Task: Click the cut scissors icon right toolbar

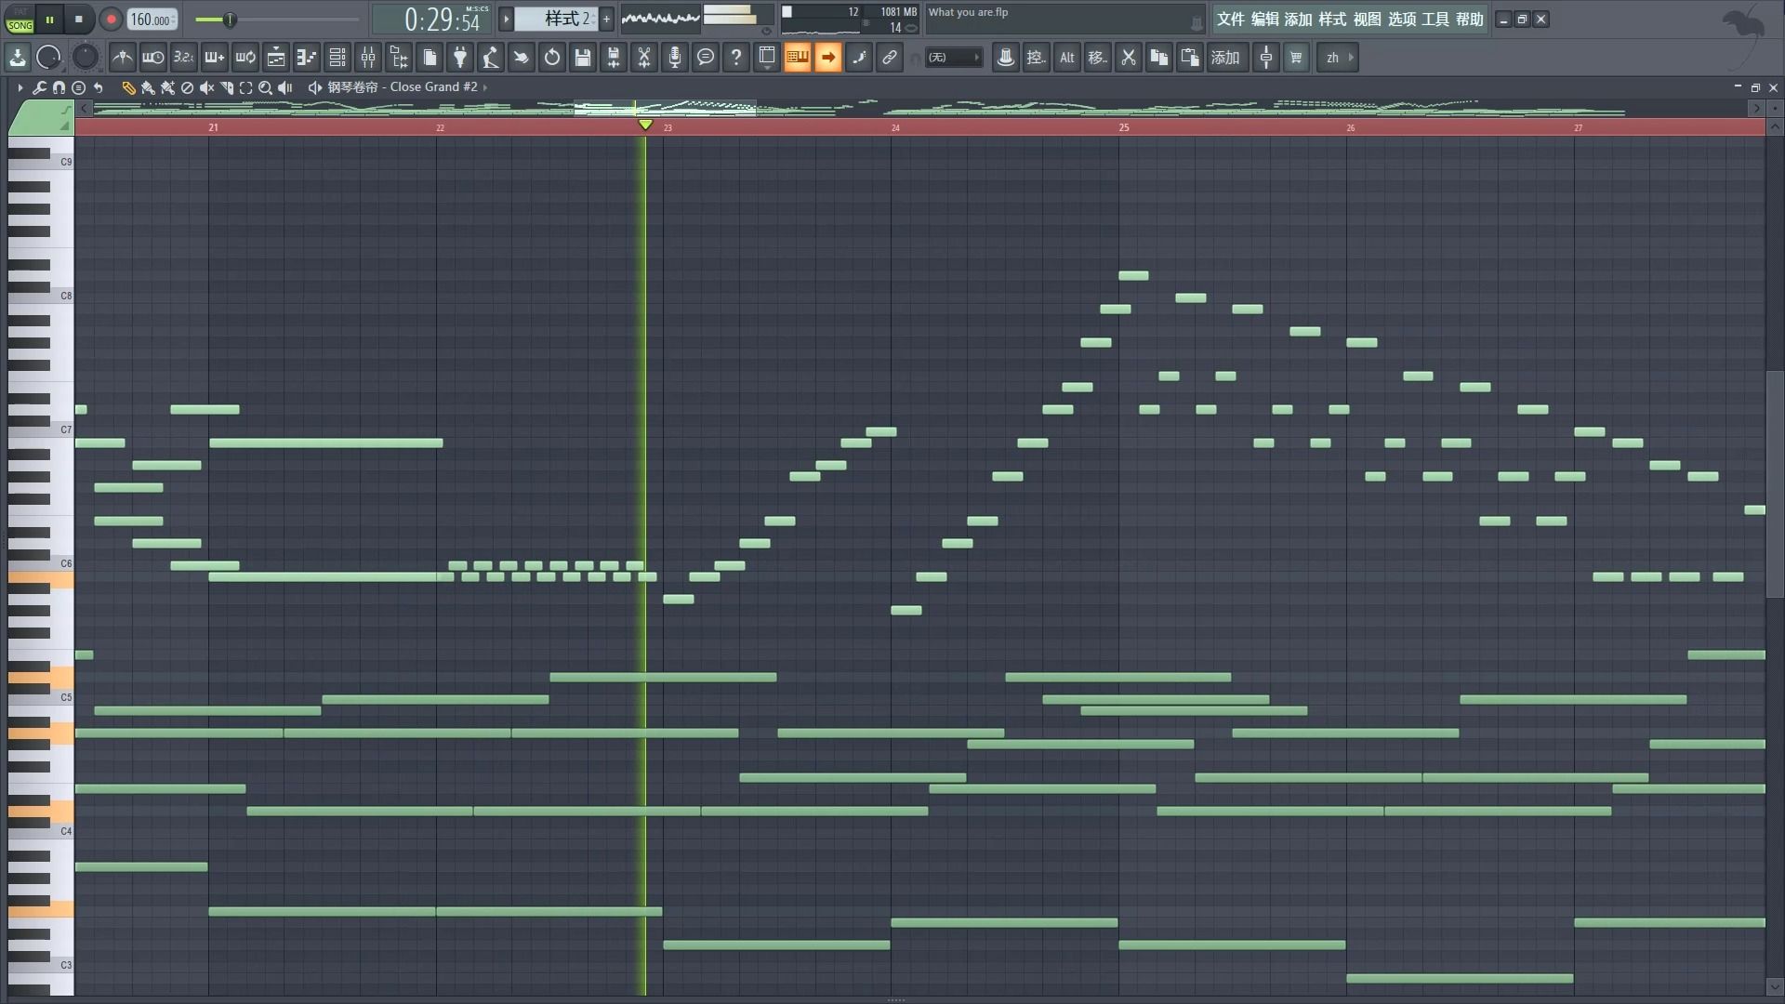Action: (1129, 58)
